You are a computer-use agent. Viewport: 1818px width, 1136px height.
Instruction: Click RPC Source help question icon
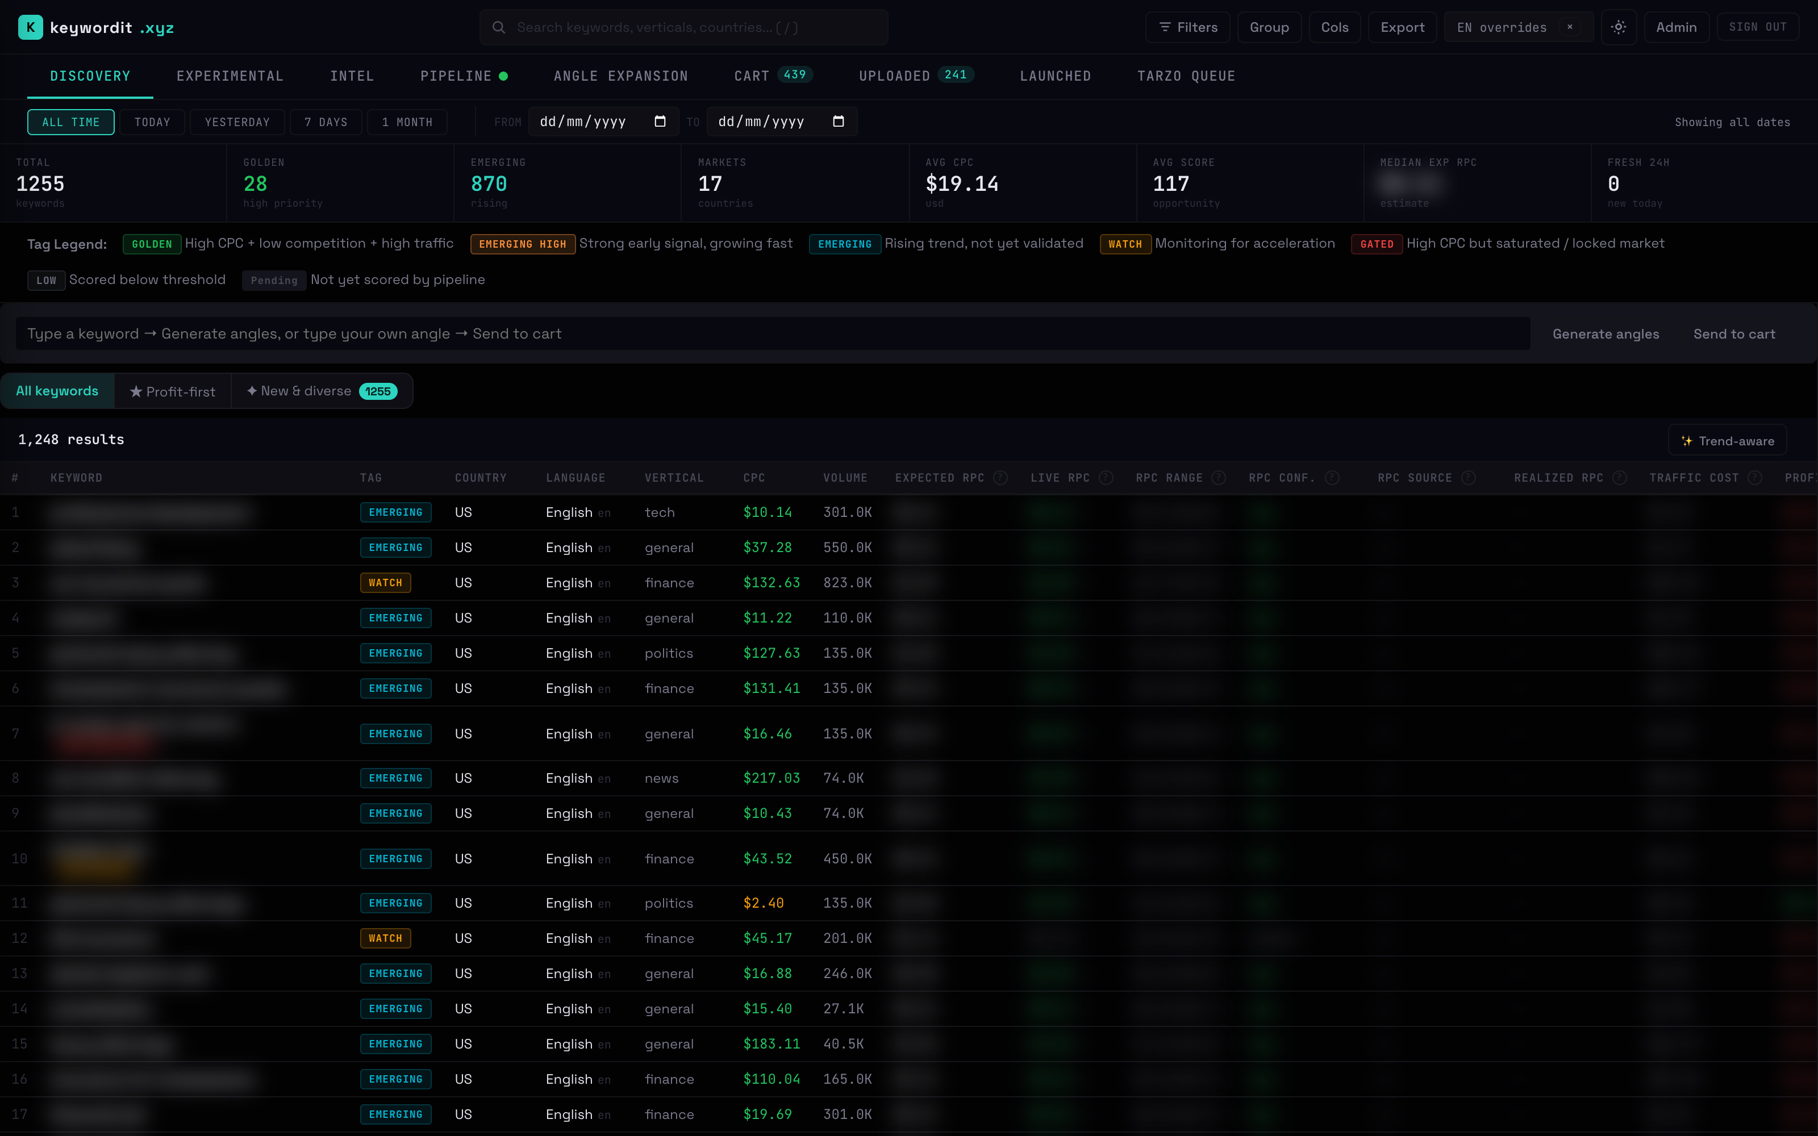click(1469, 478)
